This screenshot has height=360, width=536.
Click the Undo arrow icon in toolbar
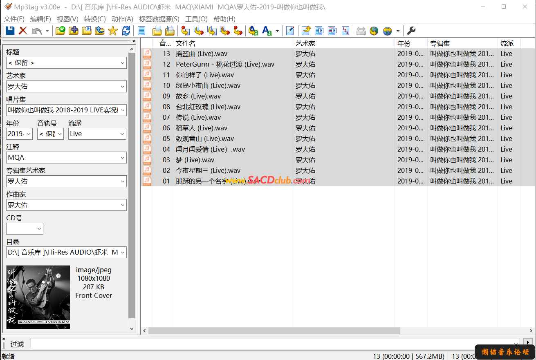click(37, 31)
